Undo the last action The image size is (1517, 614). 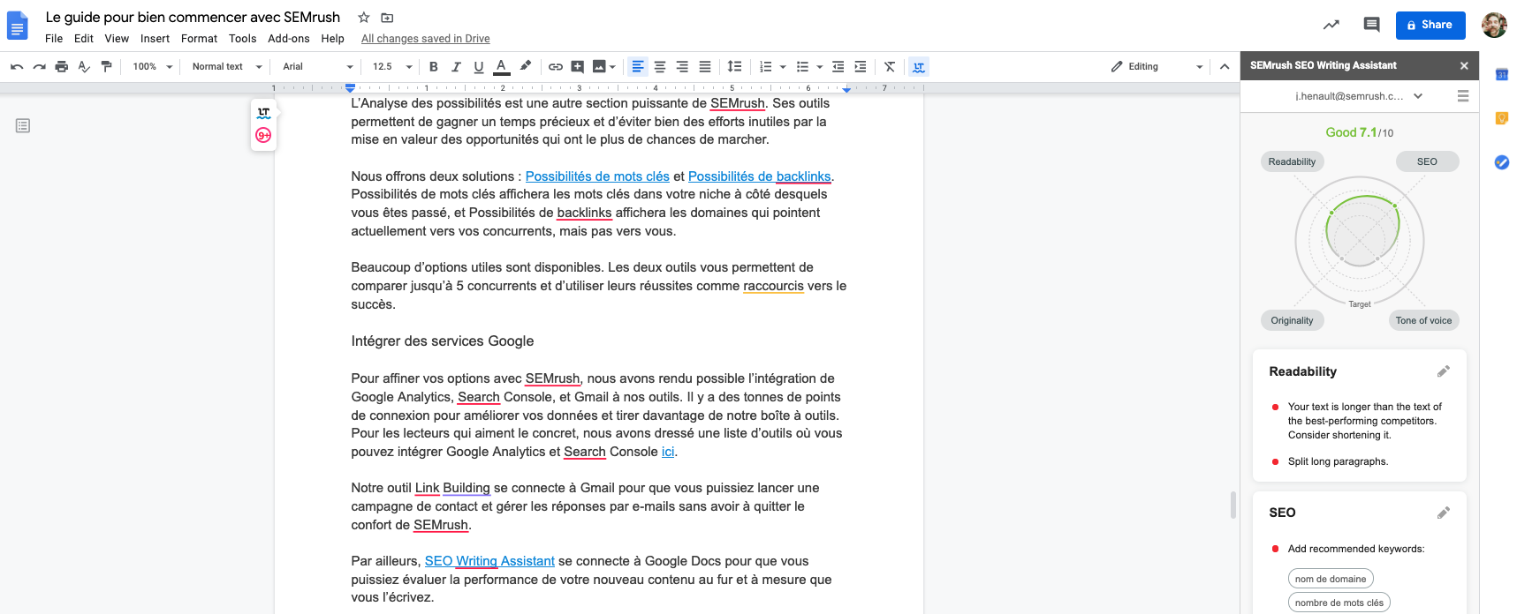[17, 67]
